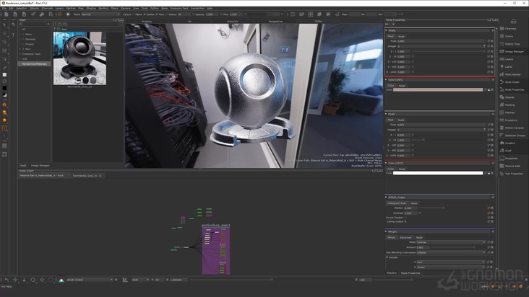The image size is (529, 297).
Task: Click the add shelf plus icon
Action: point(48,24)
